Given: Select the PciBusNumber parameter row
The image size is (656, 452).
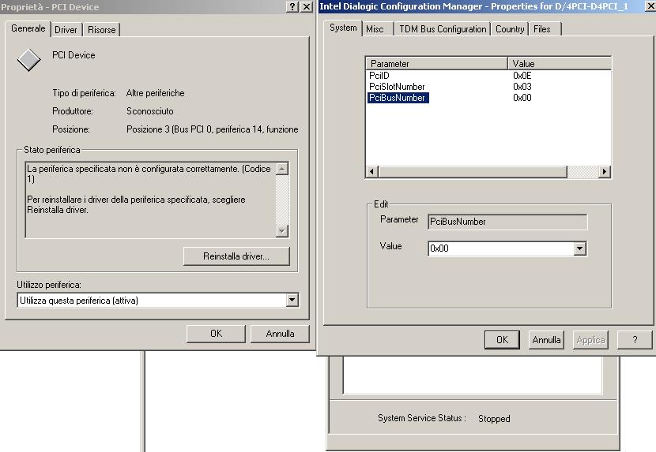Looking at the screenshot, I should click(x=398, y=97).
